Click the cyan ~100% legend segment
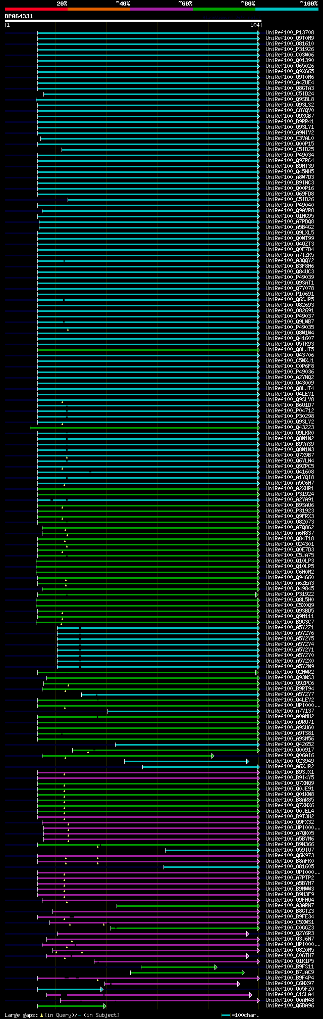The image size is (323, 1019). tap(287, 9)
